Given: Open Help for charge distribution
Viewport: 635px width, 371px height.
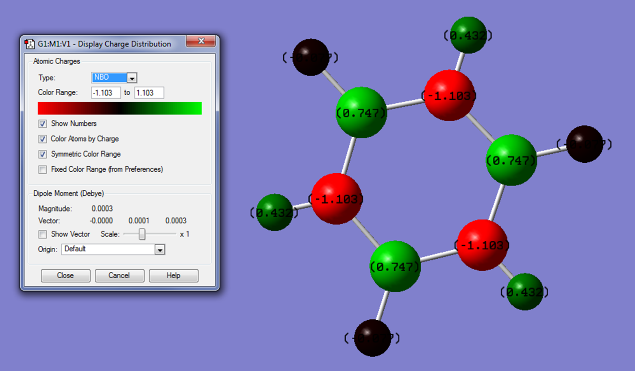Looking at the screenshot, I should coord(174,275).
